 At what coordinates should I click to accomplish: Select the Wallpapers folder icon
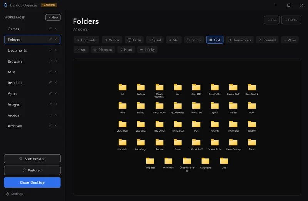coord(206,161)
